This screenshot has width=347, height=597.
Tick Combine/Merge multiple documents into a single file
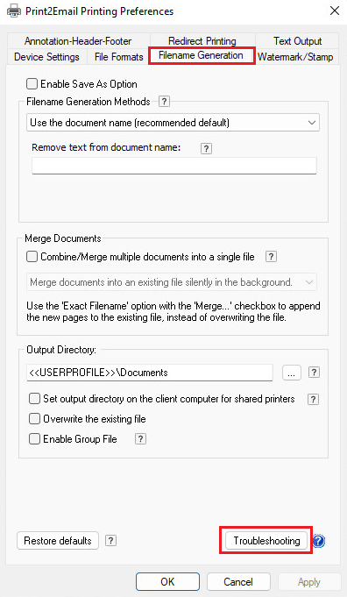32,257
